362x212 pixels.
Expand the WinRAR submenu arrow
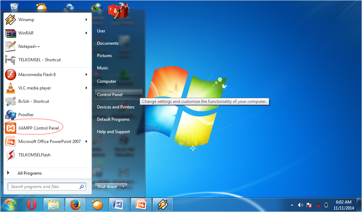coord(86,33)
